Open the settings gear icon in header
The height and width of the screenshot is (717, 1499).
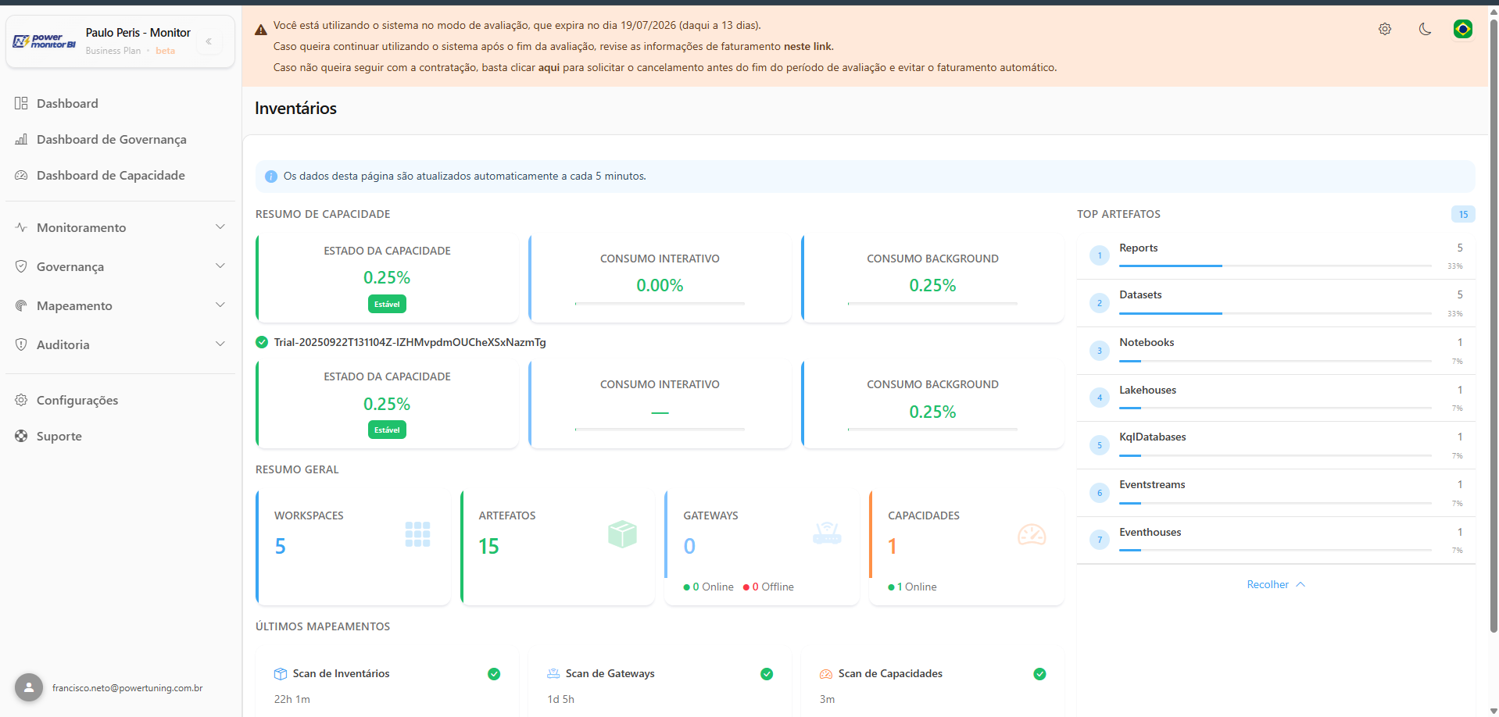click(1385, 29)
